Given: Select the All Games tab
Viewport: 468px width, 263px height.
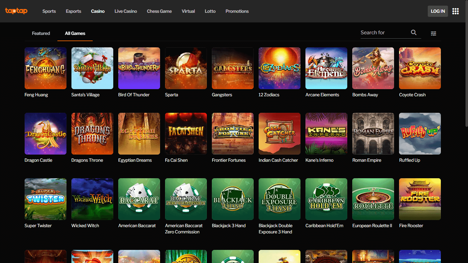Looking at the screenshot, I should click(x=75, y=33).
